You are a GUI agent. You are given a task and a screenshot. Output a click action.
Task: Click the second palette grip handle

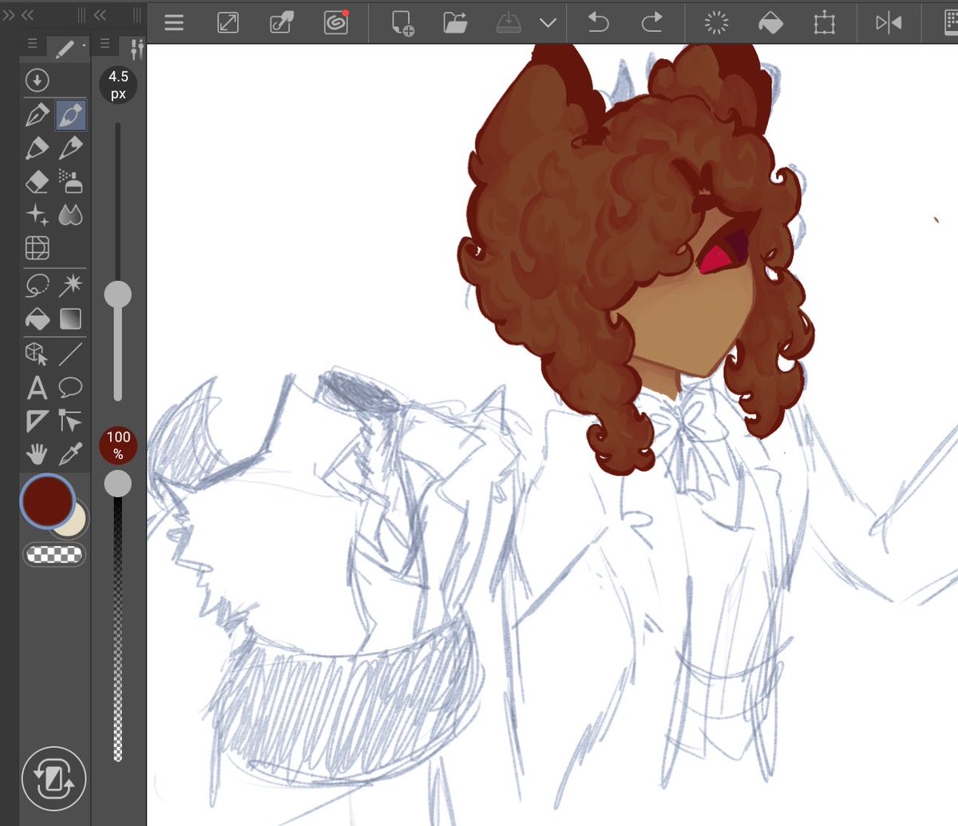[x=137, y=15]
